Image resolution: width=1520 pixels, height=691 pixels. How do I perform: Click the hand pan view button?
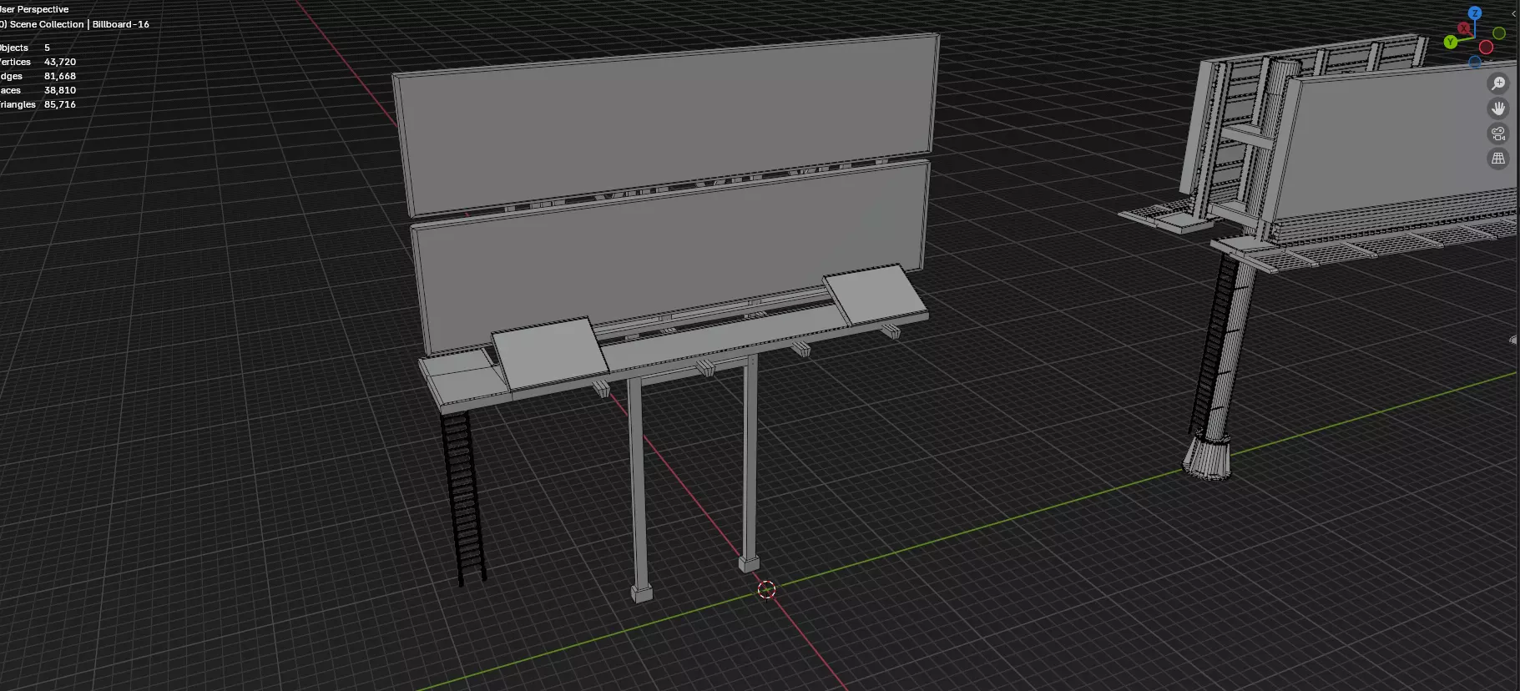pos(1498,108)
